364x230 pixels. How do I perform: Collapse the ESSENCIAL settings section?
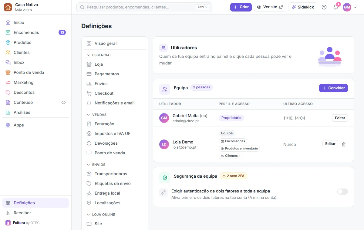[x=99, y=55]
